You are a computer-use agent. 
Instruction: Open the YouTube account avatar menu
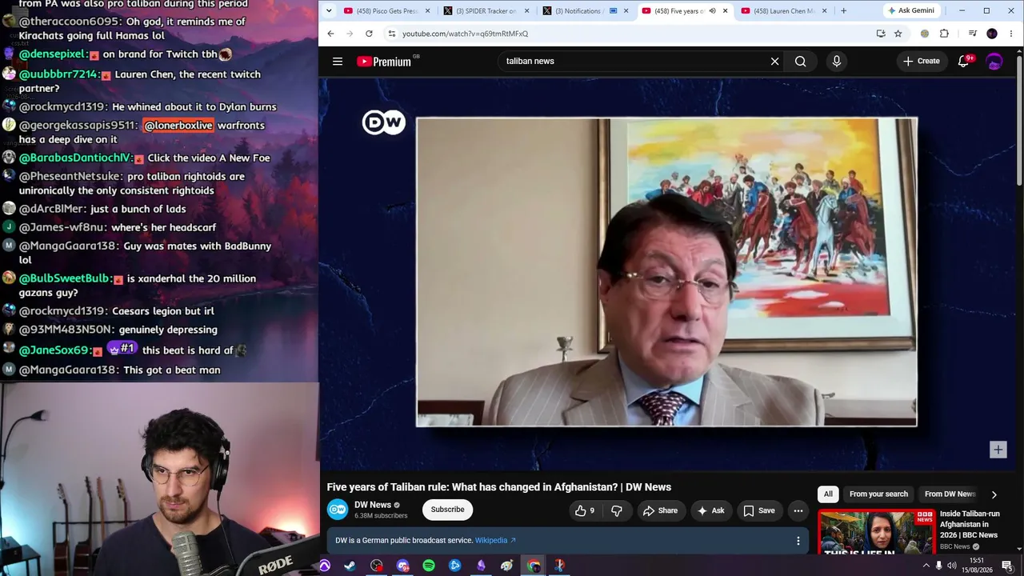click(x=994, y=62)
